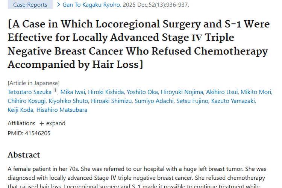This screenshot has height=188, width=282.
Task: Open author Tetsutaro Sazuka's link
Action: click(x=29, y=92)
